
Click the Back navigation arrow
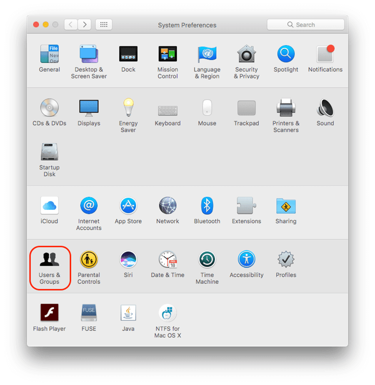(71, 24)
